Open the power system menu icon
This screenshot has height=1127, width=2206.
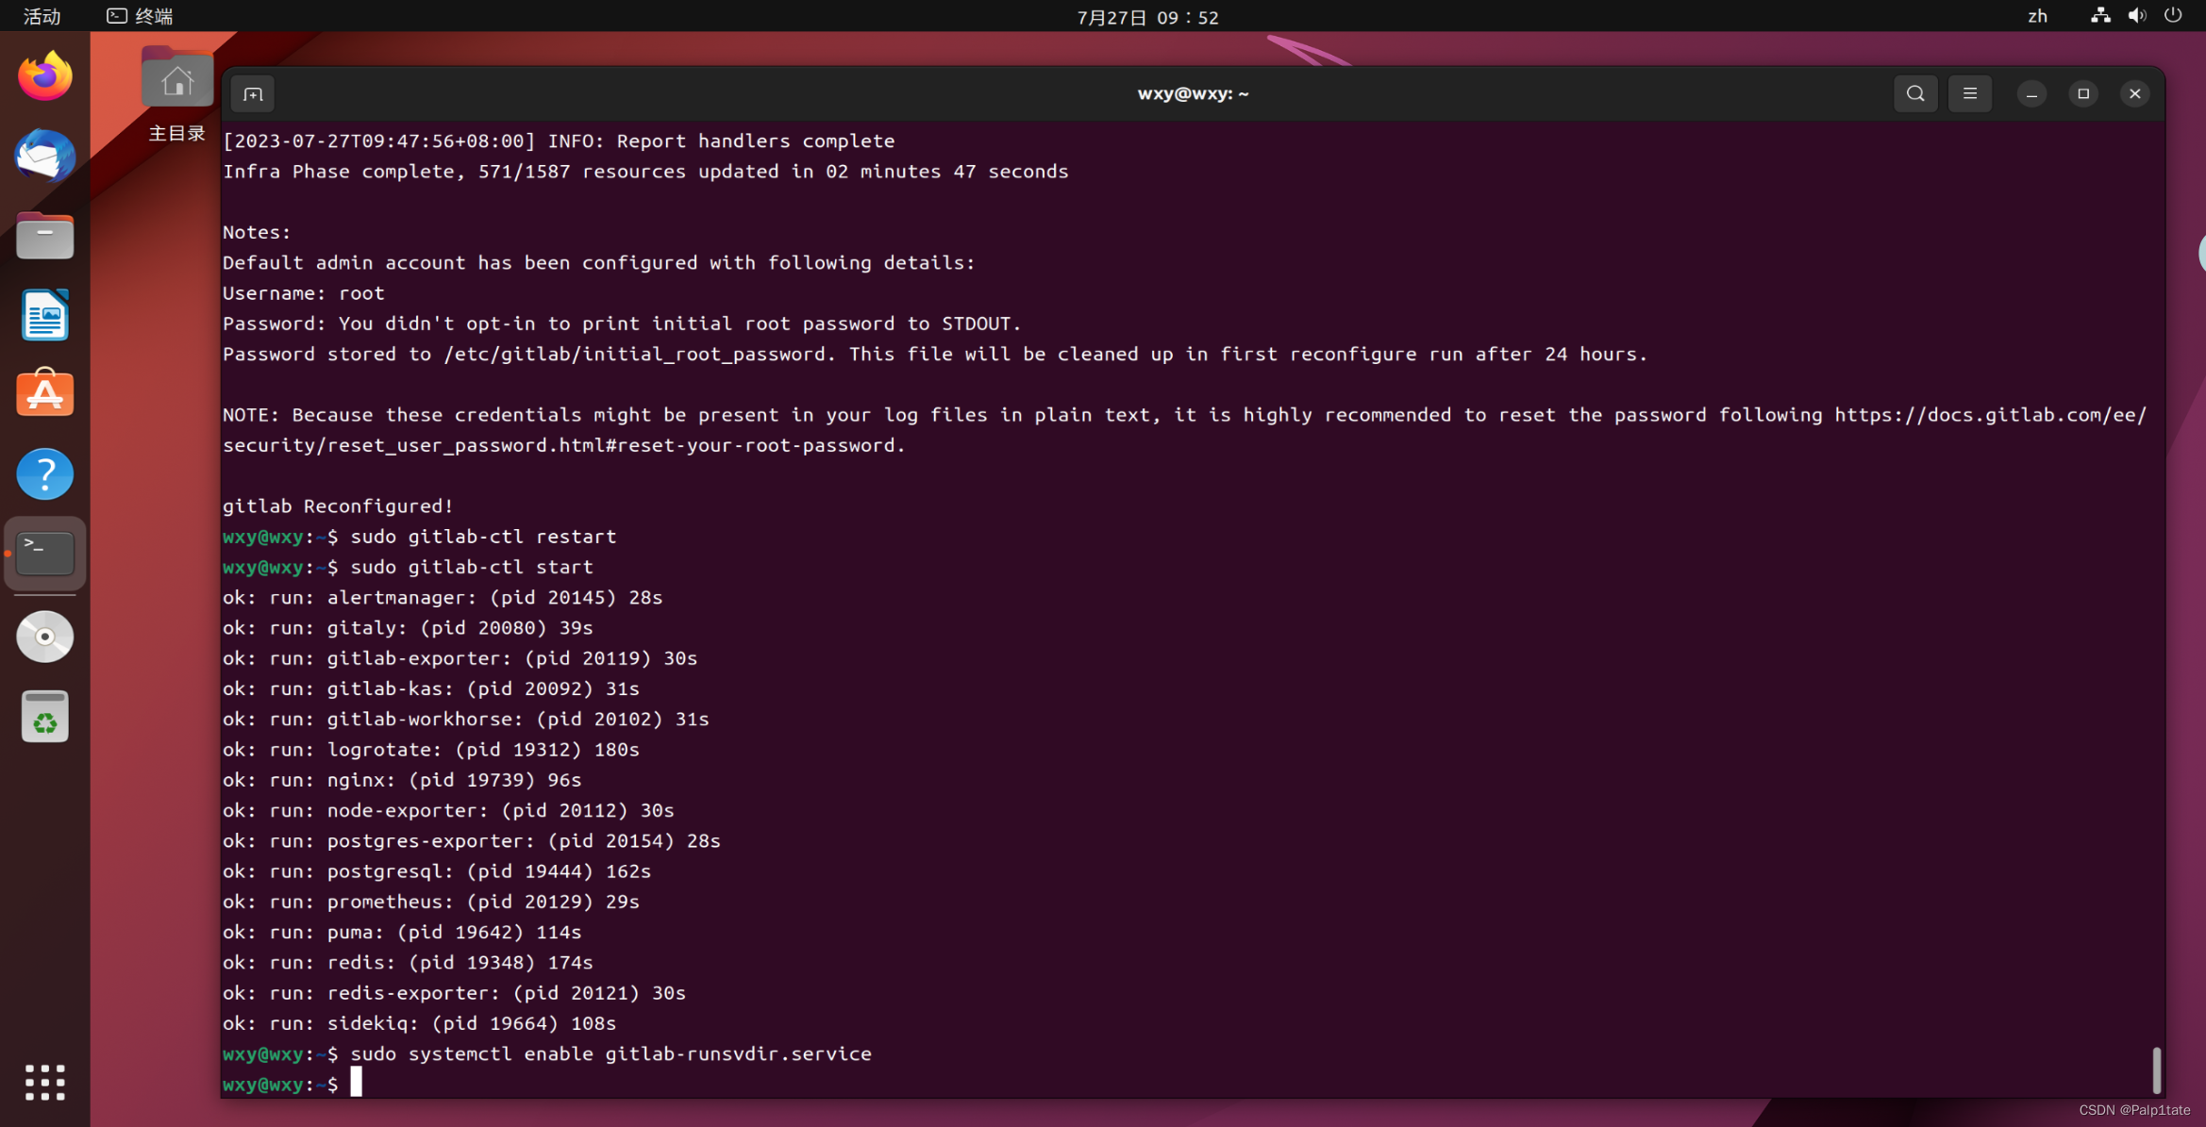coord(2173,16)
